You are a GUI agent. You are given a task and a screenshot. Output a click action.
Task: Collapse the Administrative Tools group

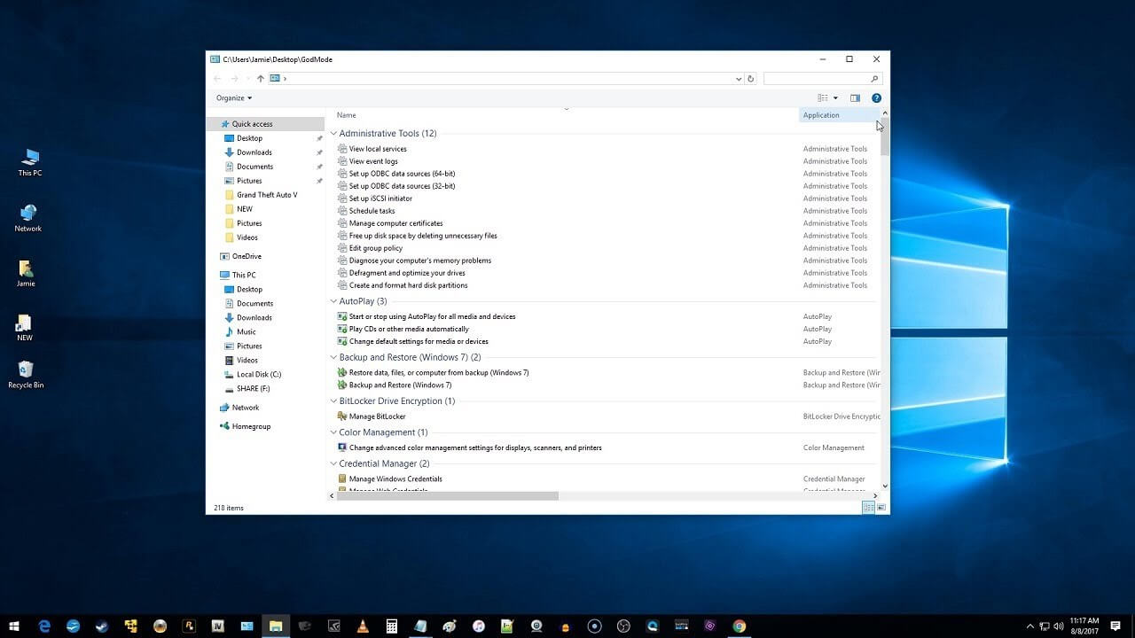334,134
